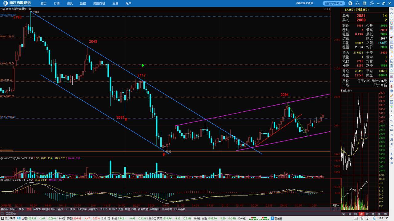This screenshot has height=221, width=394.
Task: Switch to 15-minute period
Action: click(392, 121)
